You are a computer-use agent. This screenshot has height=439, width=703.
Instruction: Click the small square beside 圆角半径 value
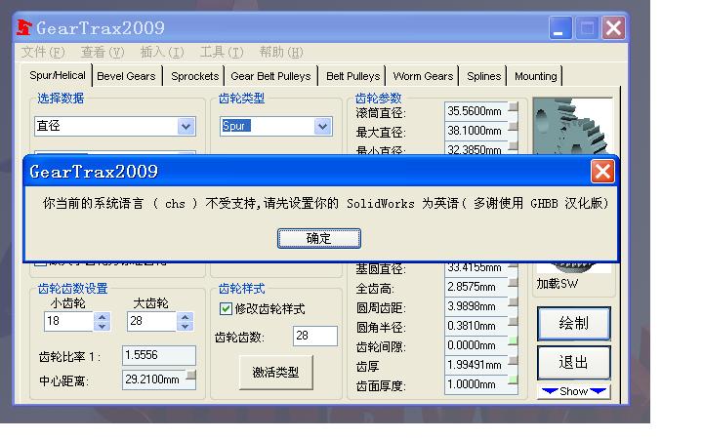[514, 321]
